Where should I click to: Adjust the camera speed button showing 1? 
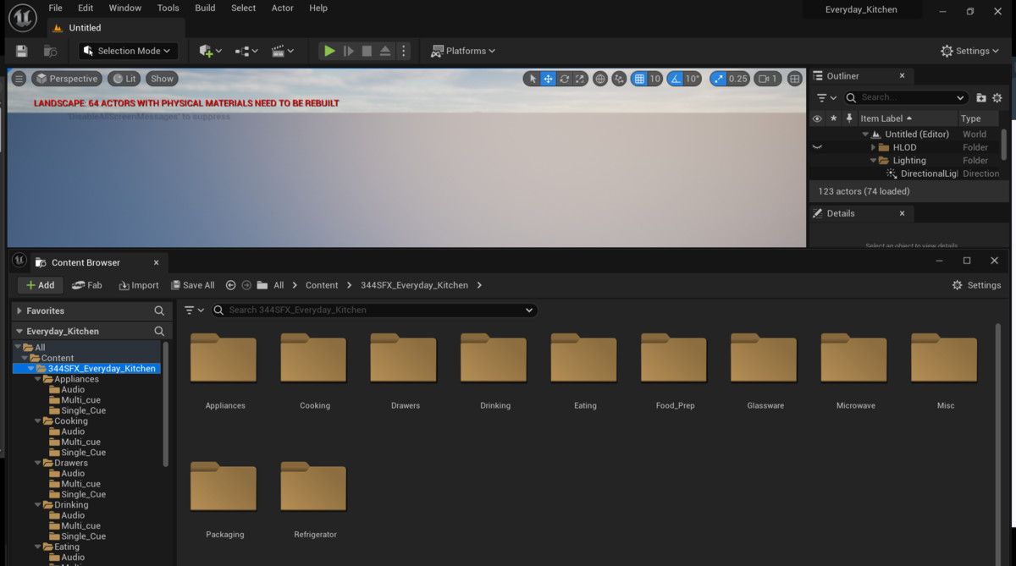pyautogui.click(x=767, y=79)
